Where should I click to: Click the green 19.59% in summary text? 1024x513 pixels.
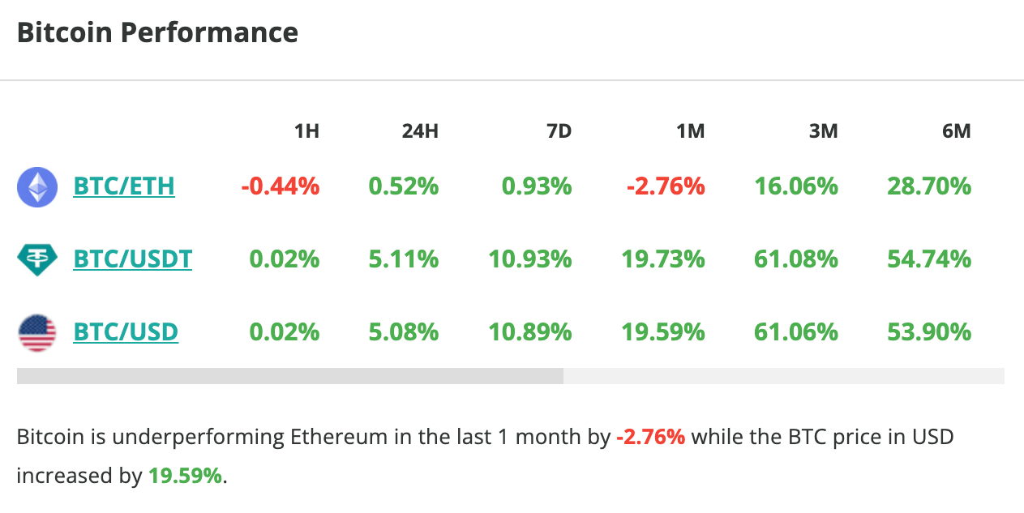click(185, 476)
